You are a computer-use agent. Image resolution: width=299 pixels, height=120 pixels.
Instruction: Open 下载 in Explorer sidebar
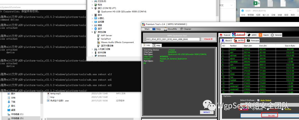tap(13, 102)
